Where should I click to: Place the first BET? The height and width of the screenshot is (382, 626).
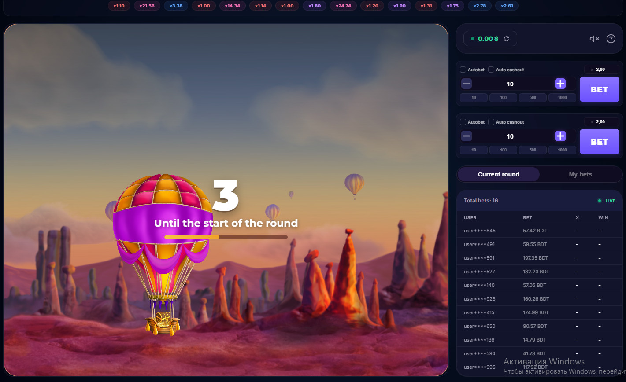point(600,89)
